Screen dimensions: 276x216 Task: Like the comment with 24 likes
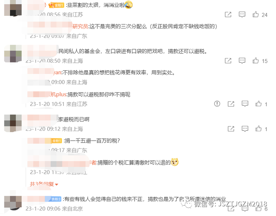[255, 15]
